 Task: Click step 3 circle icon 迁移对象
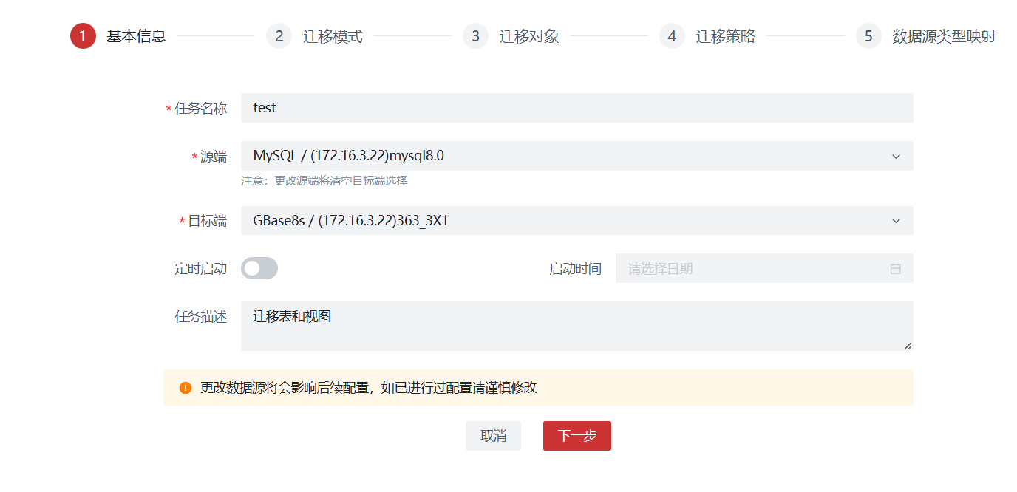(475, 36)
